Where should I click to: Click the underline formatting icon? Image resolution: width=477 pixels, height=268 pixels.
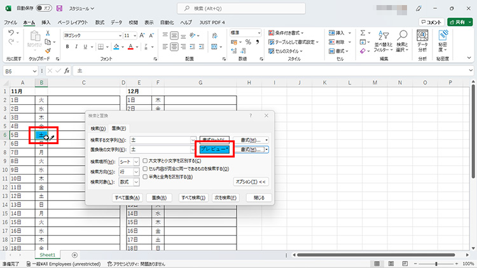click(85, 46)
